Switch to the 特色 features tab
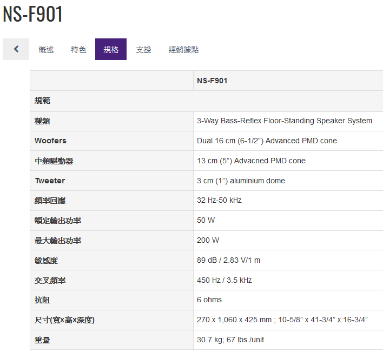The height and width of the screenshot is (352, 383). tap(78, 50)
